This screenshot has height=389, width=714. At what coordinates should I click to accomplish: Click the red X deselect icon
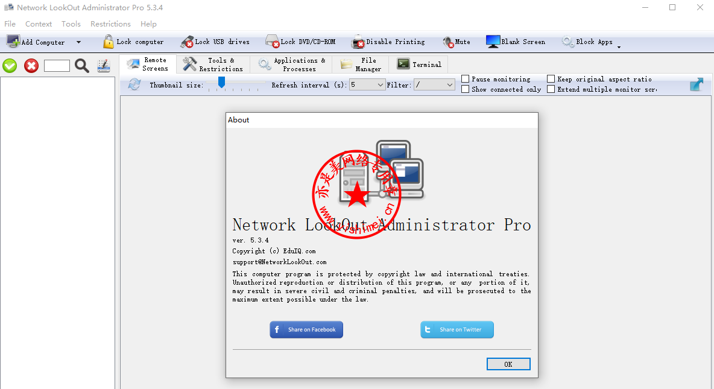(31, 66)
